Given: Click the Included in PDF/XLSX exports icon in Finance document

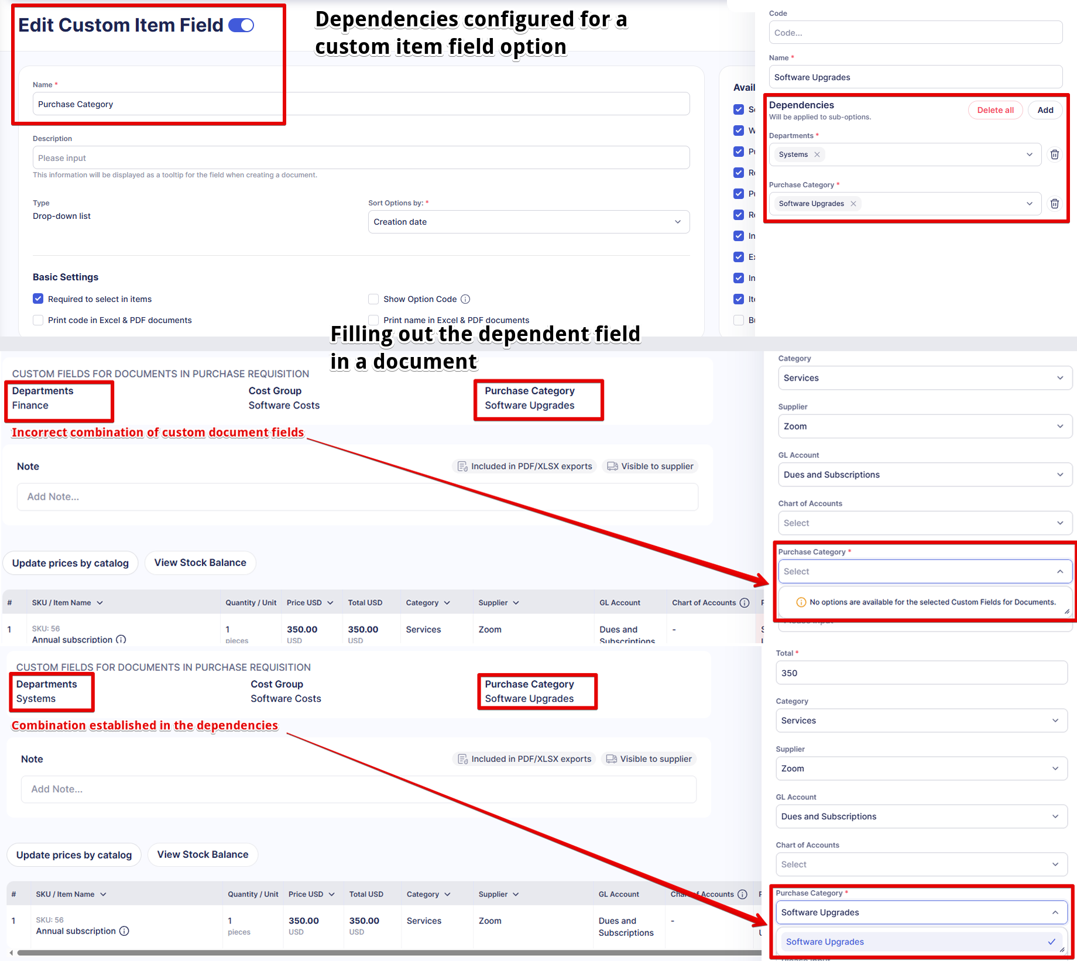Looking at the screenshot, I should (462, 466).
